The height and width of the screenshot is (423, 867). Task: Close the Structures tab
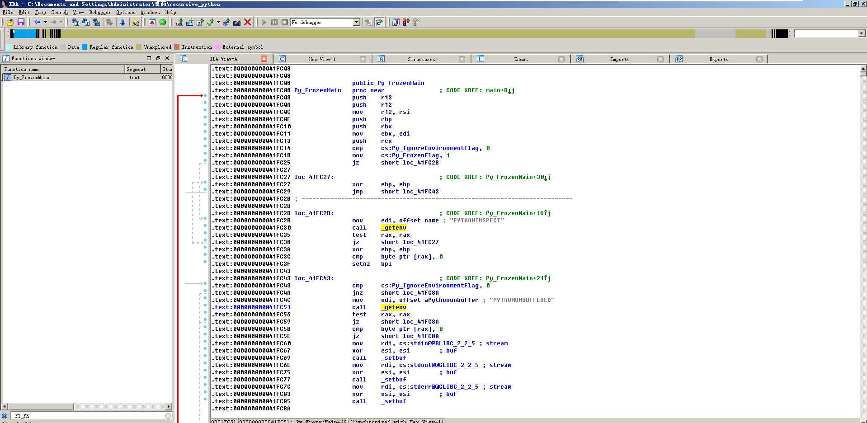coord(462,59)
